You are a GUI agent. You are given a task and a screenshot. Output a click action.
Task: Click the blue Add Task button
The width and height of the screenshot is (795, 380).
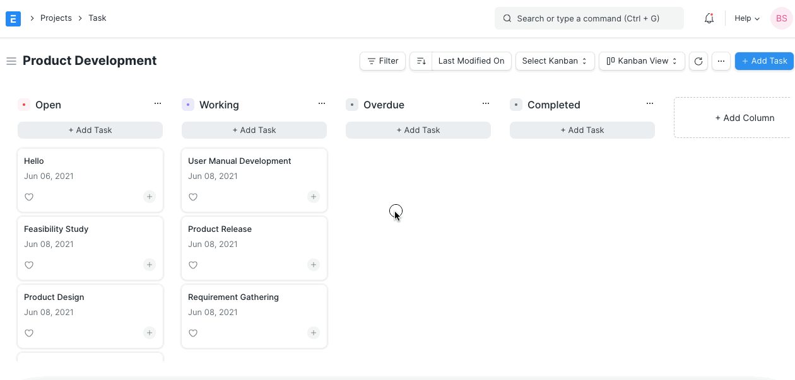764,60
